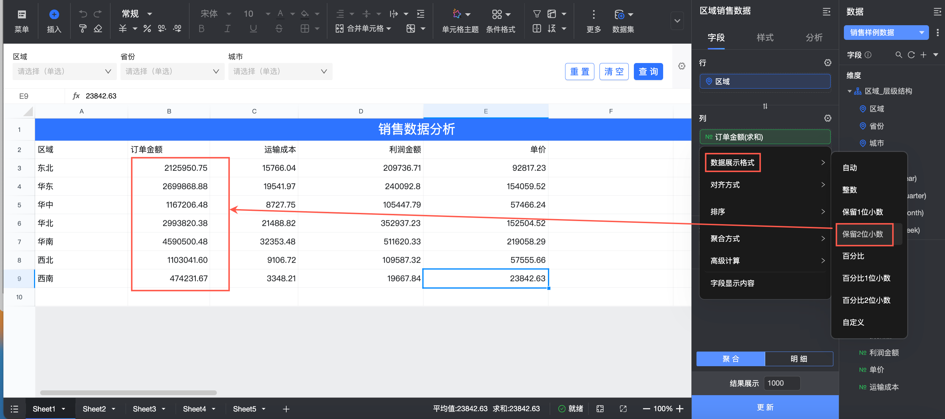Click the format painter icon

pyautogui.click(x=83, y=28)
